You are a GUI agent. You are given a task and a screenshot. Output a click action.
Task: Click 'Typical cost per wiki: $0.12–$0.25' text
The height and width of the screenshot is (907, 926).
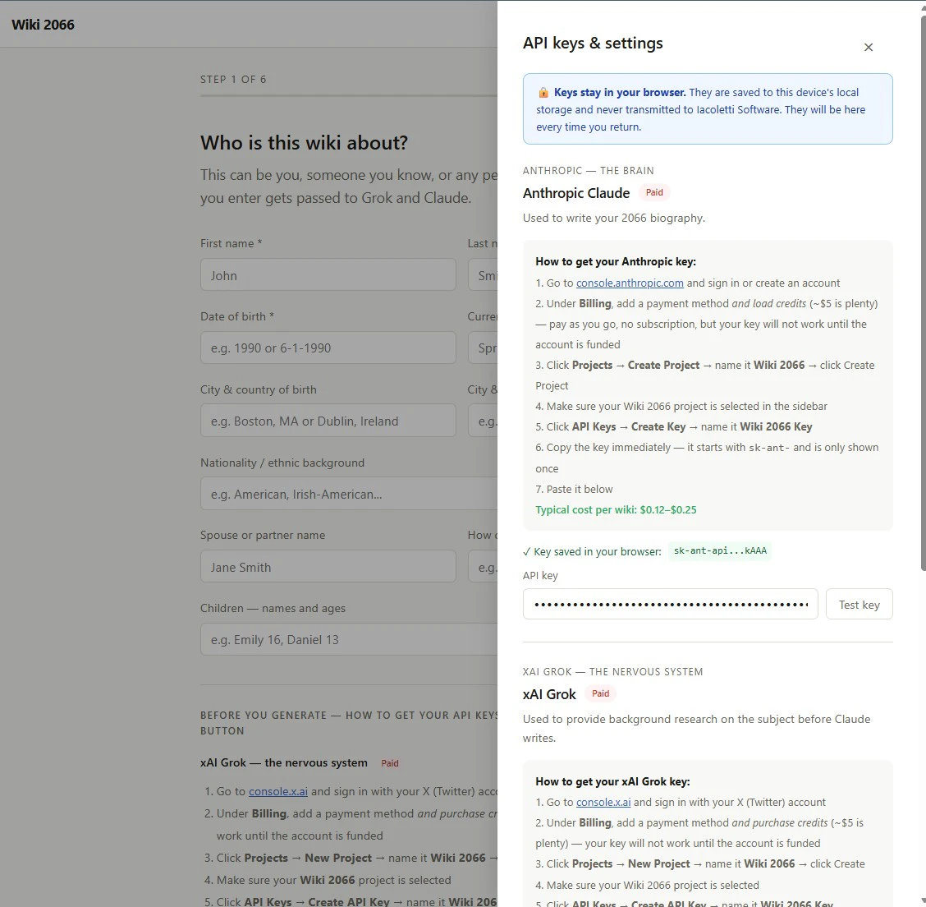[x=616, y=510]
